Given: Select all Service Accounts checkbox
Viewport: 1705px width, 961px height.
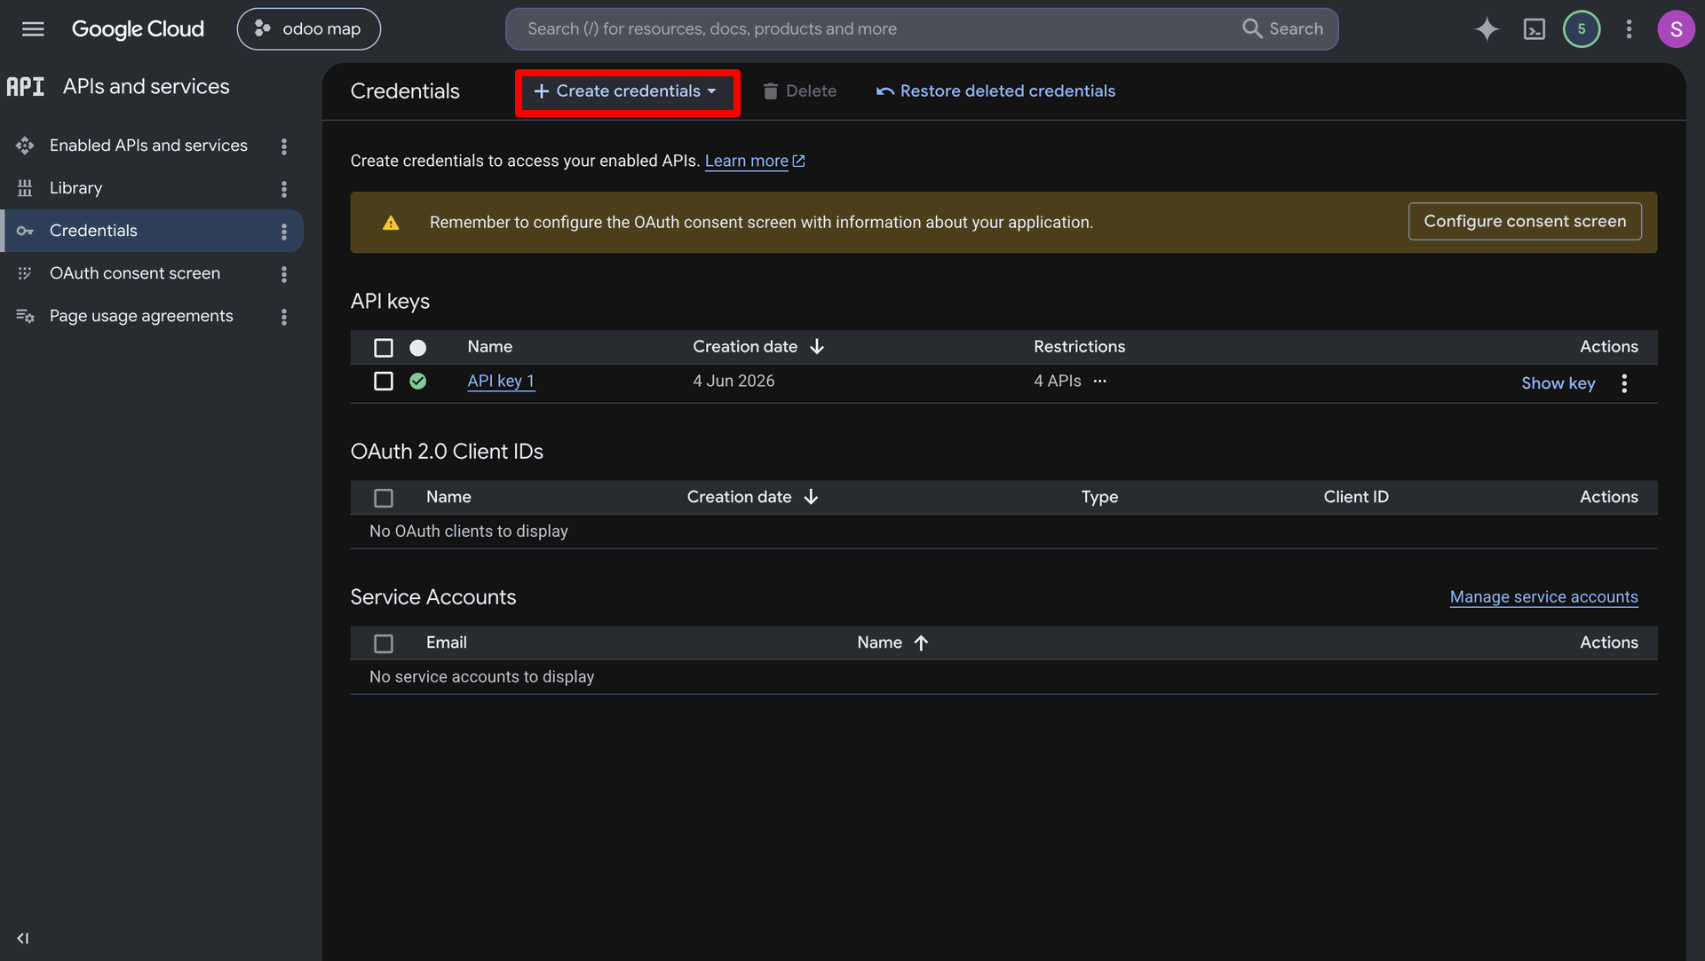Looking at the screenshot, I should pos(384,643).
